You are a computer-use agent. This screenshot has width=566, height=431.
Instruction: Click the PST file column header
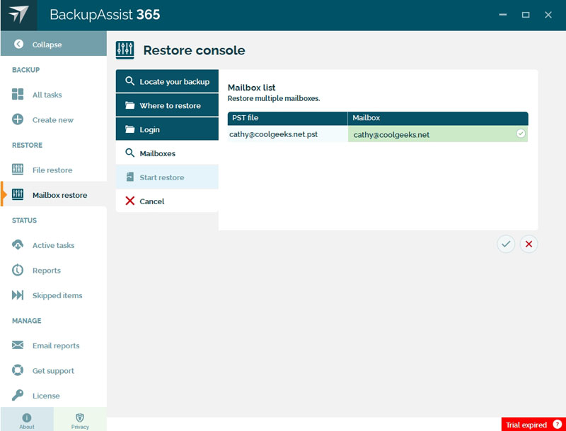pyautogui.click(x=287, y=118)
